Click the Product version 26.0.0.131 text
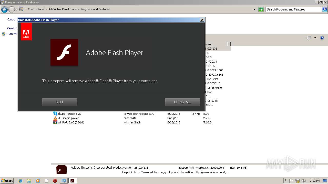This screenshot has width=328, height=184. pyautogui.click(x=130, y=168)
